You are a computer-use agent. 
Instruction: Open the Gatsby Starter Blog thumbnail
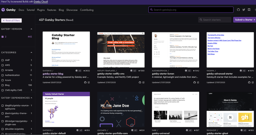point(66,49)
